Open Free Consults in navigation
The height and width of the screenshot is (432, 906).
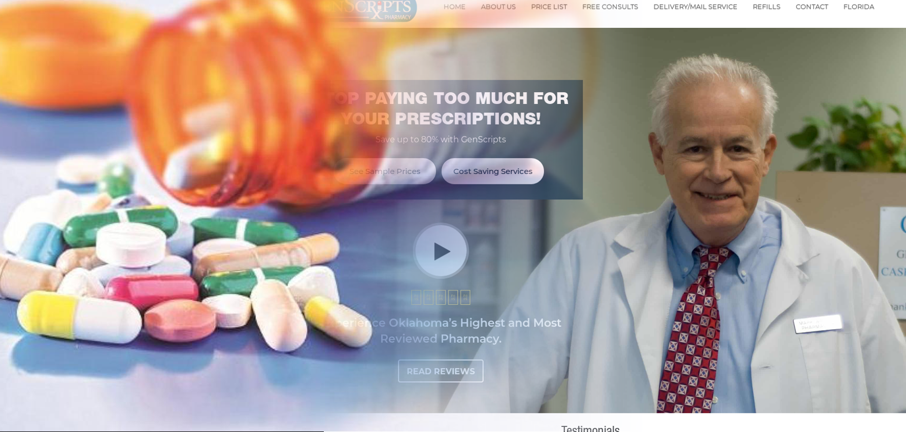pyautogui.click(x=610, y=7)
